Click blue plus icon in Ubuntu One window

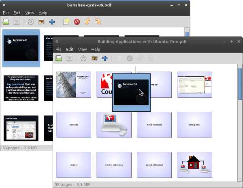pyautogui.click(x=104, y=58)
